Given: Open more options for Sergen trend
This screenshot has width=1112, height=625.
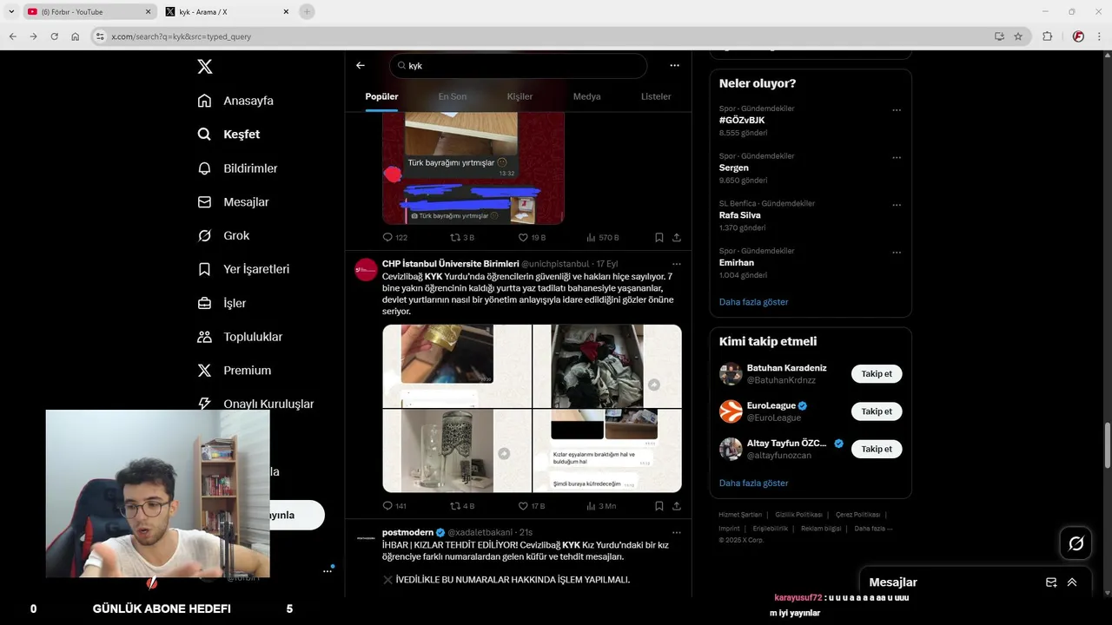Looking at the screenshot, I should pos(897,158).
